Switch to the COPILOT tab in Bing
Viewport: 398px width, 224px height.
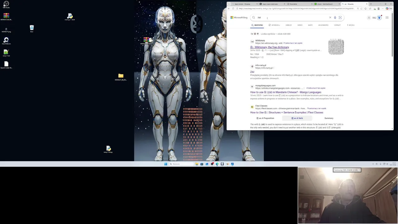tap(337, 25)
